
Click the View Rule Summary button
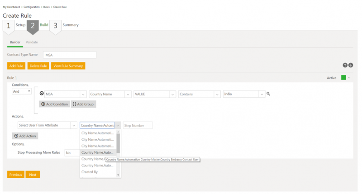(68, 66)
